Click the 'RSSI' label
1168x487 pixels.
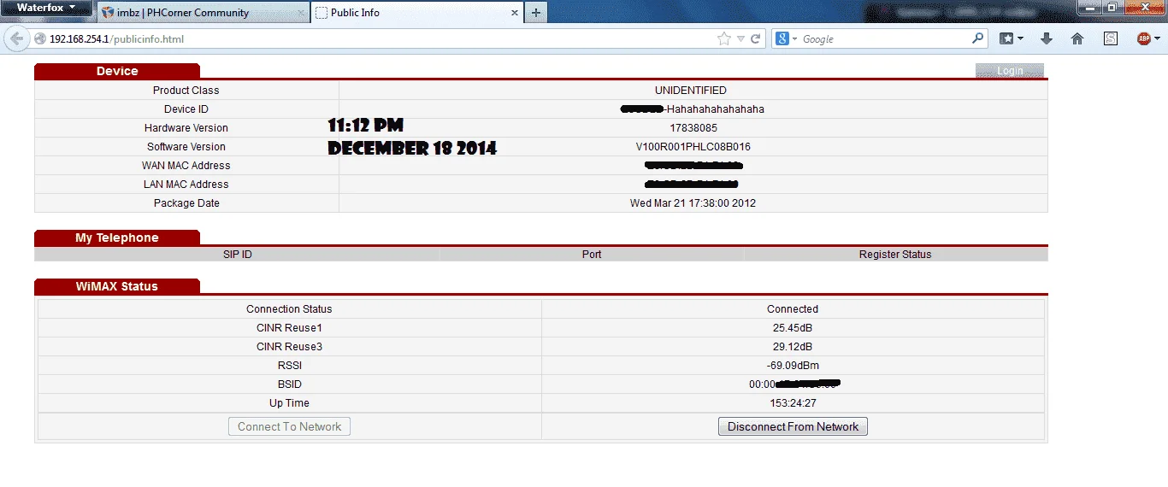289,366
